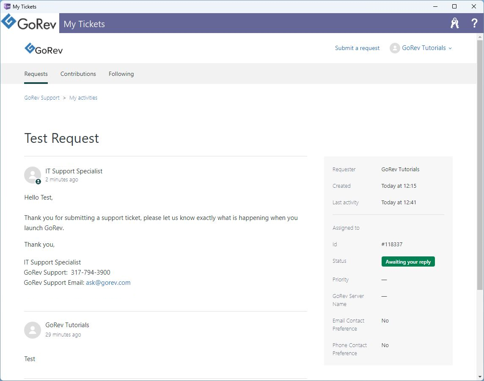The width and height of the screenshot is (484, 381).
Task: Click the Phone Contact Preference label
Action: pos(349,349)
